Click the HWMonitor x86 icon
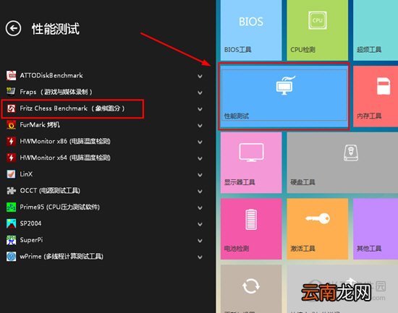The height and width of the screenshot is (313, 398). tap(11, 141)
